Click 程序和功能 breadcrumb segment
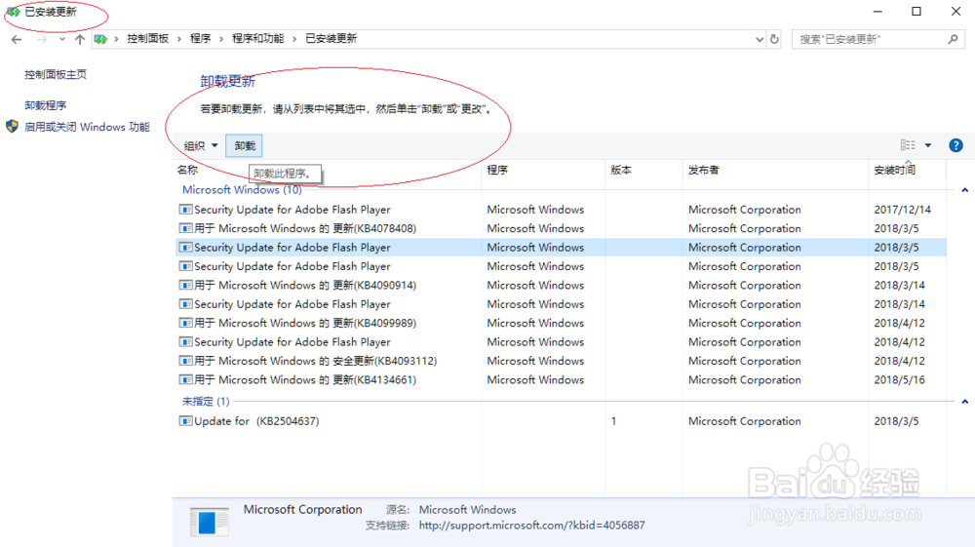Image resolution: width=975 pixels, height=547 pixels. click(x=258, y=39)
